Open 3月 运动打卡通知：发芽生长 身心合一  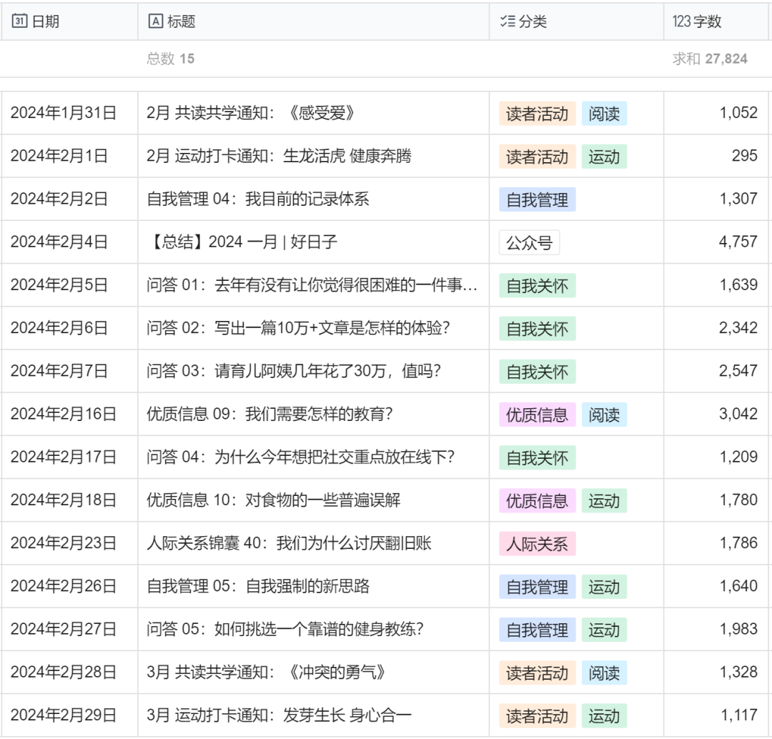279,715
